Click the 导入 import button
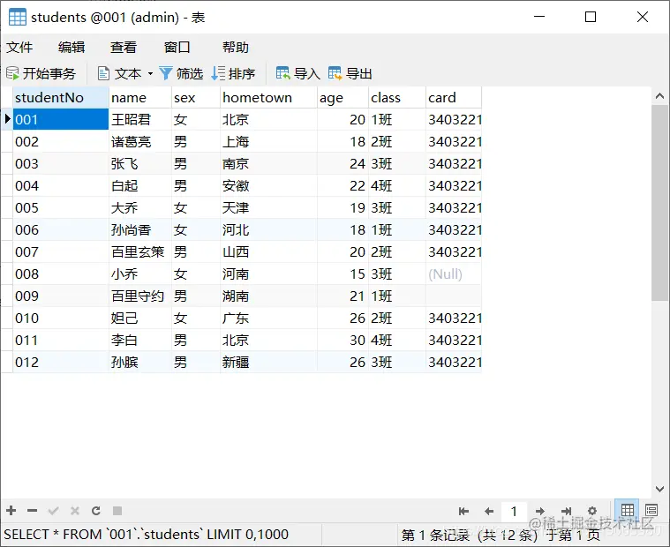670x547 pixels. point(297,73)
